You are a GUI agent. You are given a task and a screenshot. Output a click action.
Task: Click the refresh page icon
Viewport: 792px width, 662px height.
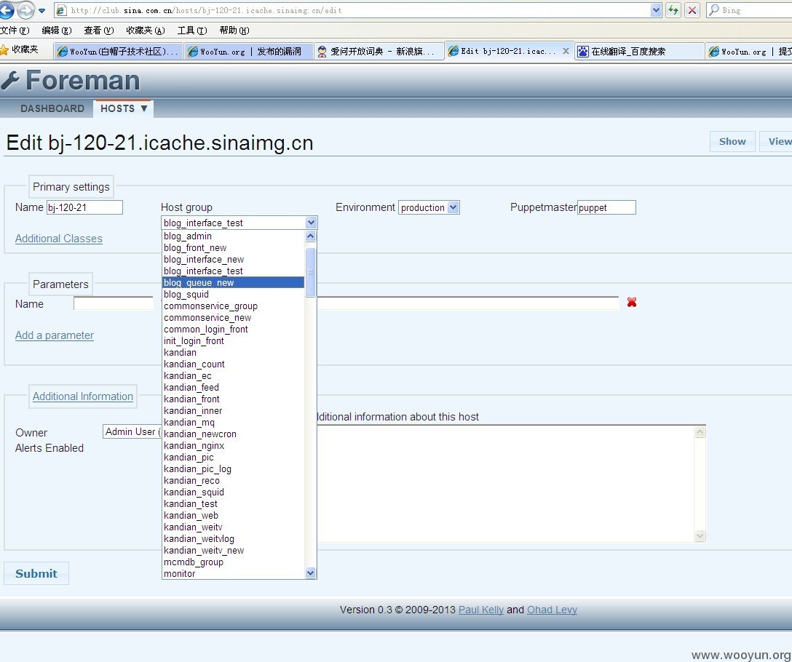point(673,10)
